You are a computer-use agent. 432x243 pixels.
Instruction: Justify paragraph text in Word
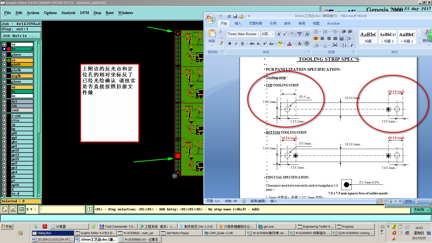pyautogui.click(x=335, y=39)
